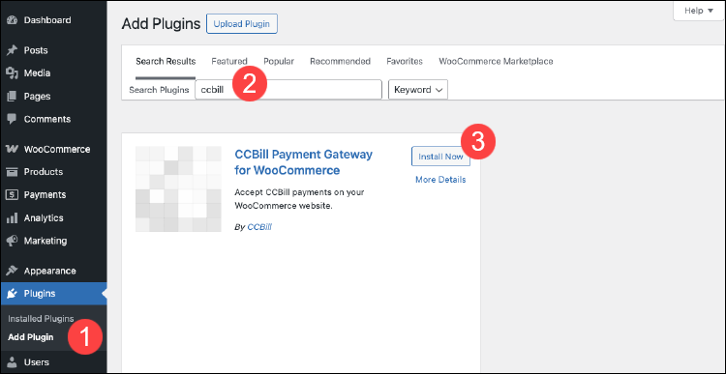This screenshot has width=726, height=374.
Task: Click the Posts pushpin icon
Action: coord(12,50)
